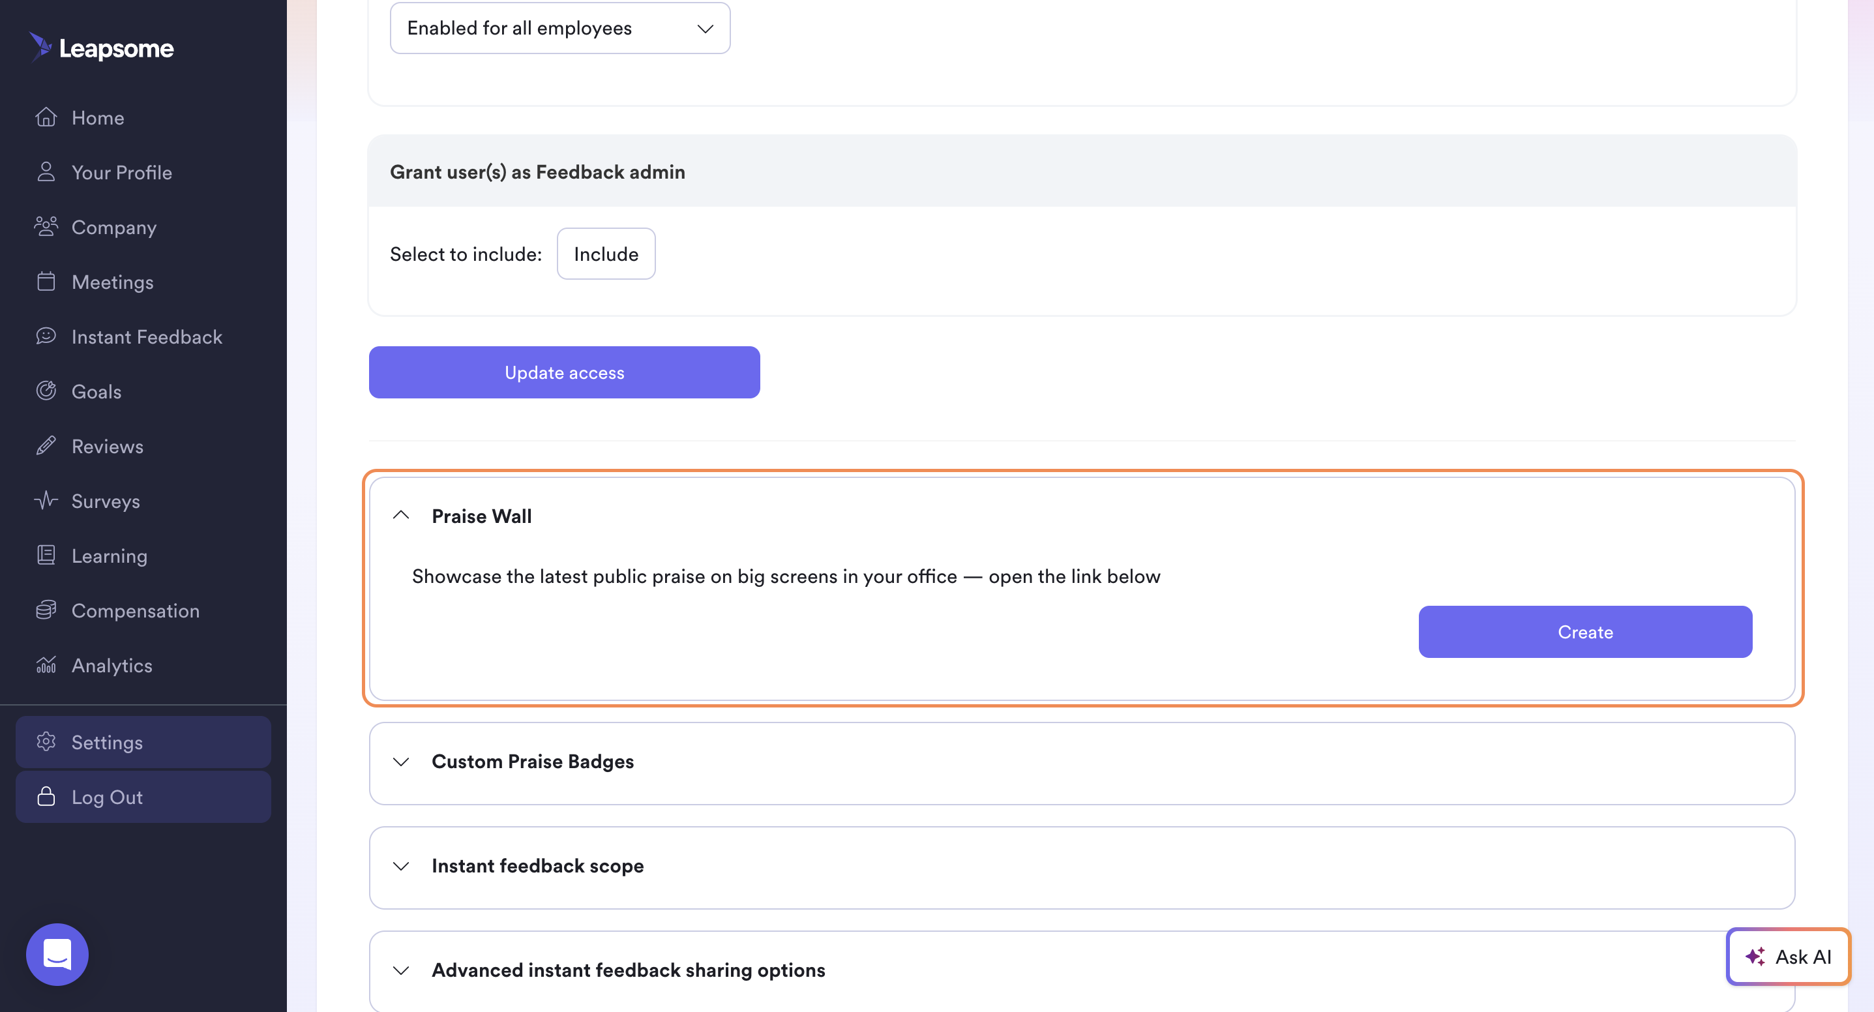Go to Surveys

pyautogui.click(x=143, y=501)
